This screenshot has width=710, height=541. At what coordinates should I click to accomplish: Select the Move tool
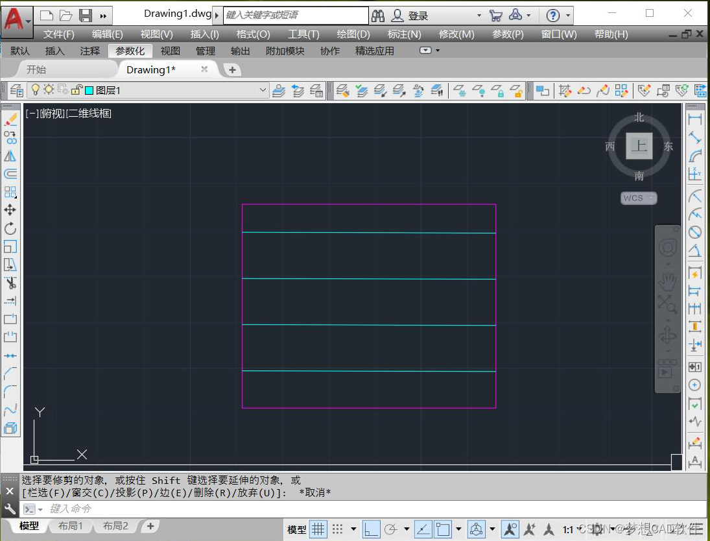[10, 210]
